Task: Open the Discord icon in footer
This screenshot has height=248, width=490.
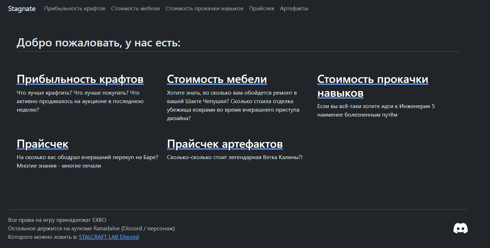Action: [460, 229]
